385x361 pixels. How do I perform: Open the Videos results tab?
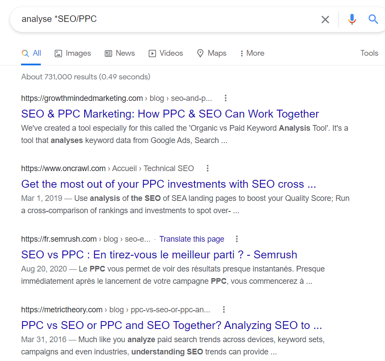point(166,54)
